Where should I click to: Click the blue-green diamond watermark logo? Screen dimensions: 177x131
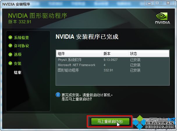pos(139,123)
